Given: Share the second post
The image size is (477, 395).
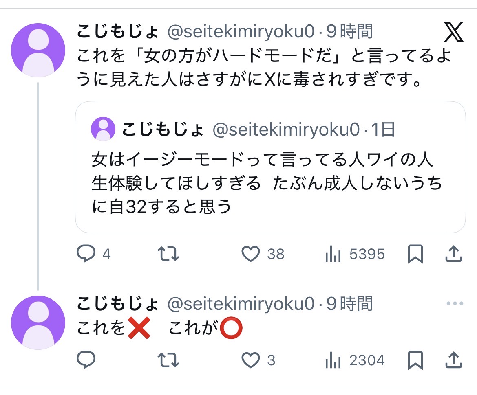Looking at the screenshot, I should coord(453,360).
